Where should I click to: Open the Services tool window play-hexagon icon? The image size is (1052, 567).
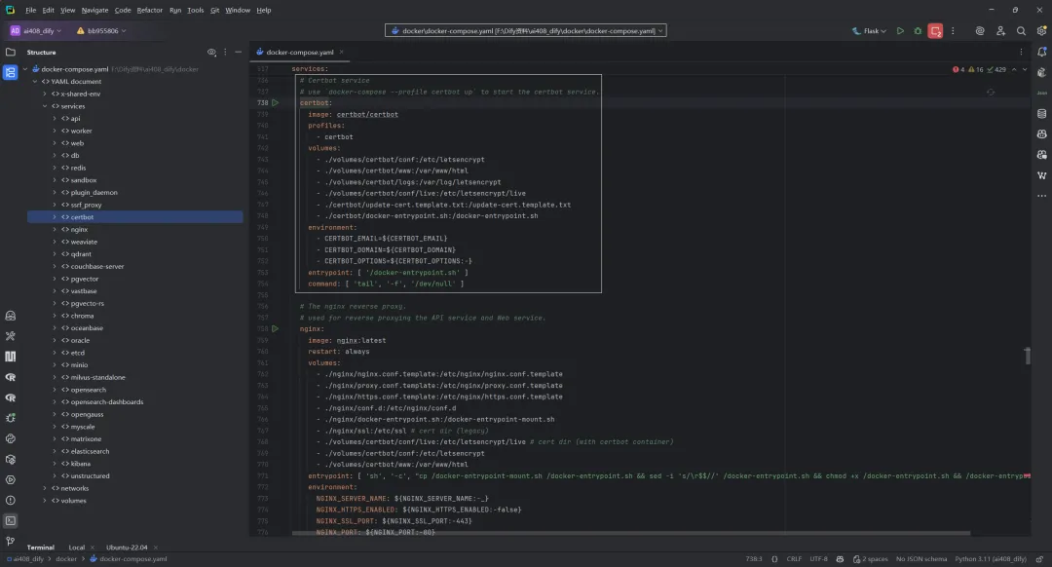tap(10, 479)
